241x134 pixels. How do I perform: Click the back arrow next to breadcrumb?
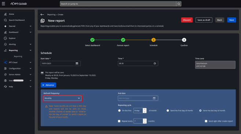[x=42, y=15]
